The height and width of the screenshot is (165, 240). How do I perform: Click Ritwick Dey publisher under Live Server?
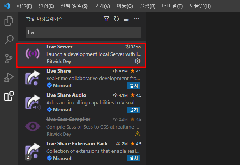[x=59, y=61]
